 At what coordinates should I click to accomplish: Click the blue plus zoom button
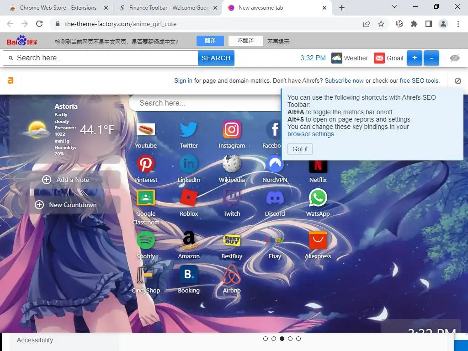415,58
